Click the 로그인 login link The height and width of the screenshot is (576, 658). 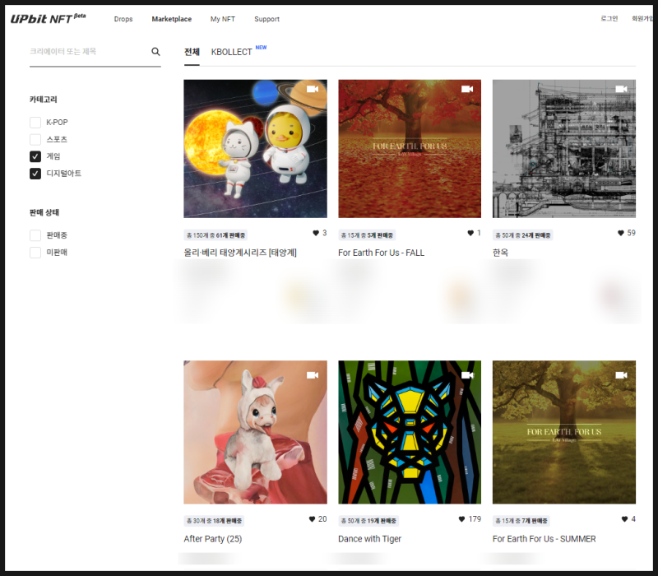[609, 18]
